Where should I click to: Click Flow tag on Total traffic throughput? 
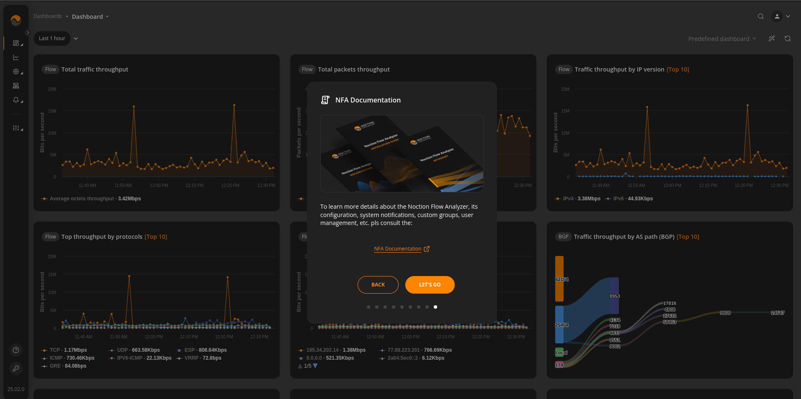point(50,69)
